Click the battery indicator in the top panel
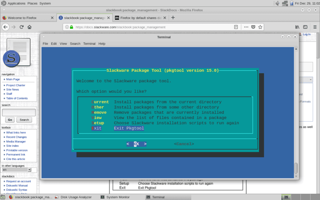320x200 pixels. (292, 3)
